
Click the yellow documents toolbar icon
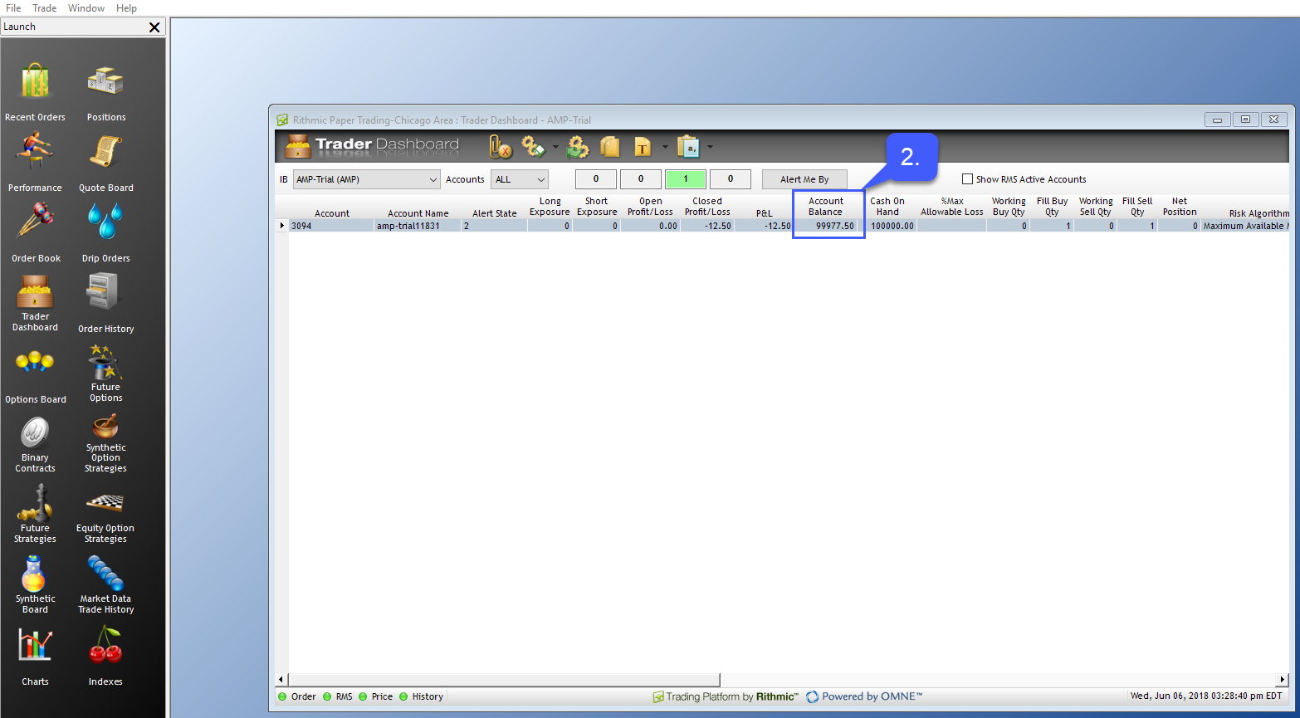tap(610, 147)
